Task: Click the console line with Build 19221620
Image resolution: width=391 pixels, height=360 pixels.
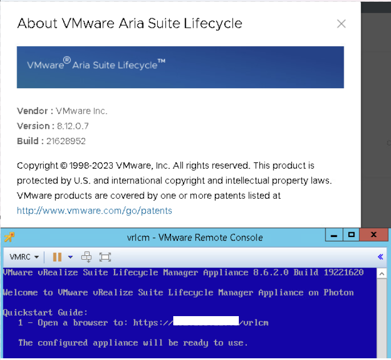Action: coord(184,272)
